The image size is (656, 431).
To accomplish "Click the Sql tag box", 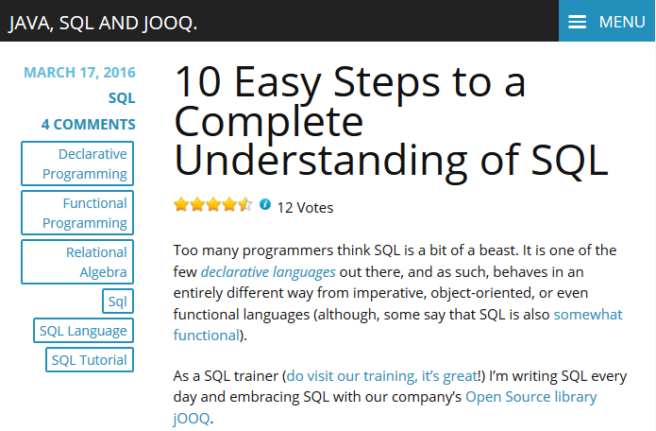I will click(x=118, y=302).
